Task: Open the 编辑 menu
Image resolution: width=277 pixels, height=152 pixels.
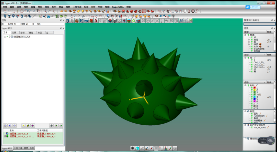Action: 12,7
